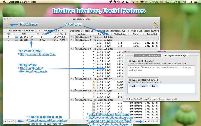Preview the first file in the 29486 Bytes group
Image resolution: width=201 pixels, height=126 pixels.
105,82
